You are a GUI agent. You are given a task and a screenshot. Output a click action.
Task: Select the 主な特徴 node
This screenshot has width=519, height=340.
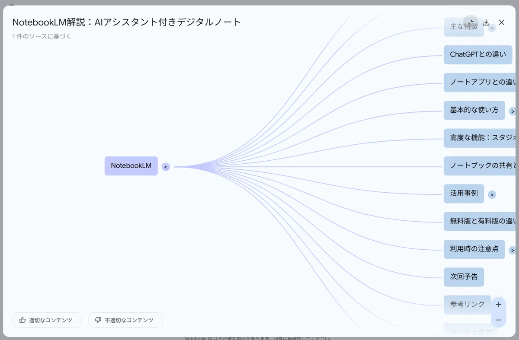point(464,27)
